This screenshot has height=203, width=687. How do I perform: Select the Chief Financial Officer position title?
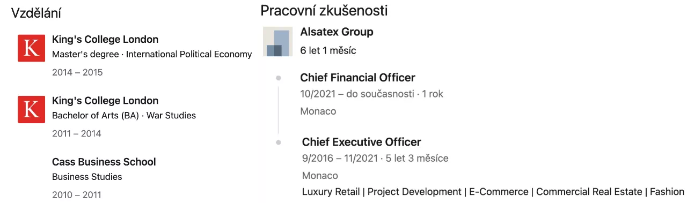pyautogui.click(x=357, y=78)
